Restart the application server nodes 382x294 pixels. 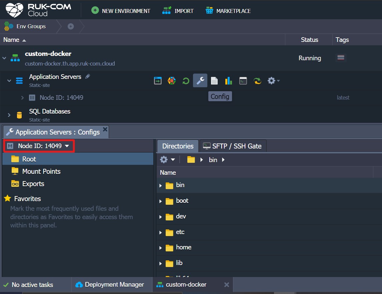[186, 81]
